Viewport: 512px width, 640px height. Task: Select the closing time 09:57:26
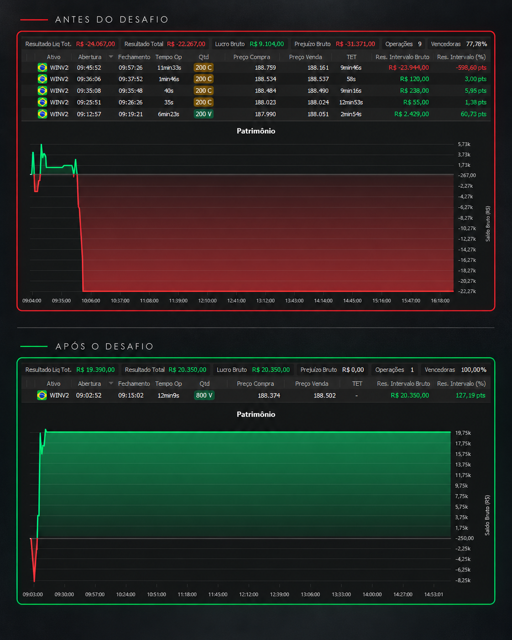point(131,68)
